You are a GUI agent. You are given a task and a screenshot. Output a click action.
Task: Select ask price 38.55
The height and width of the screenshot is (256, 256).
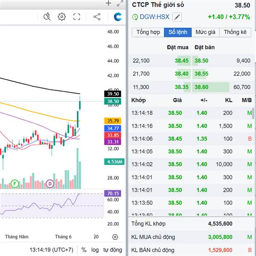point(201,74)
